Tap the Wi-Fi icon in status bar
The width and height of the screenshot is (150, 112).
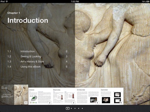coord(7,2)
